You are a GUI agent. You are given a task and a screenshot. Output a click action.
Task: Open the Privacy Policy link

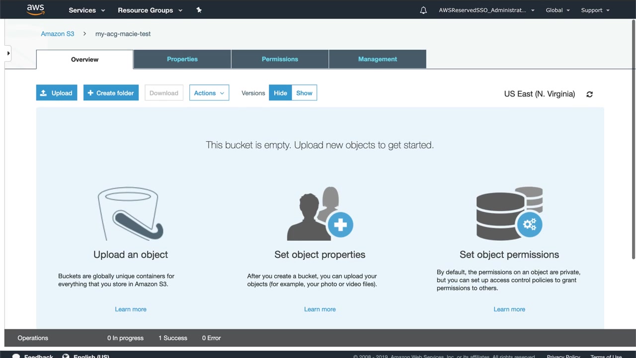[x=563, y=356]
